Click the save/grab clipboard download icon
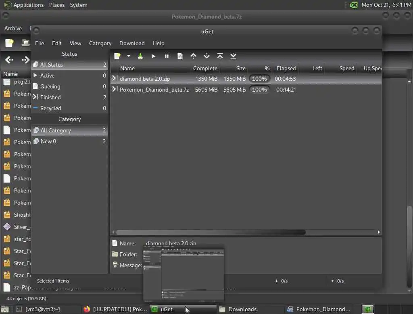 coord(140,56)
